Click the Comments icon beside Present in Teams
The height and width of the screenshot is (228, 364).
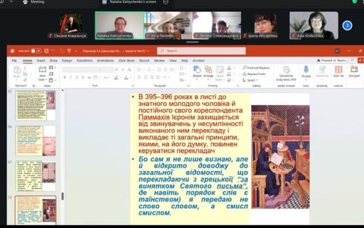[353, 61]
